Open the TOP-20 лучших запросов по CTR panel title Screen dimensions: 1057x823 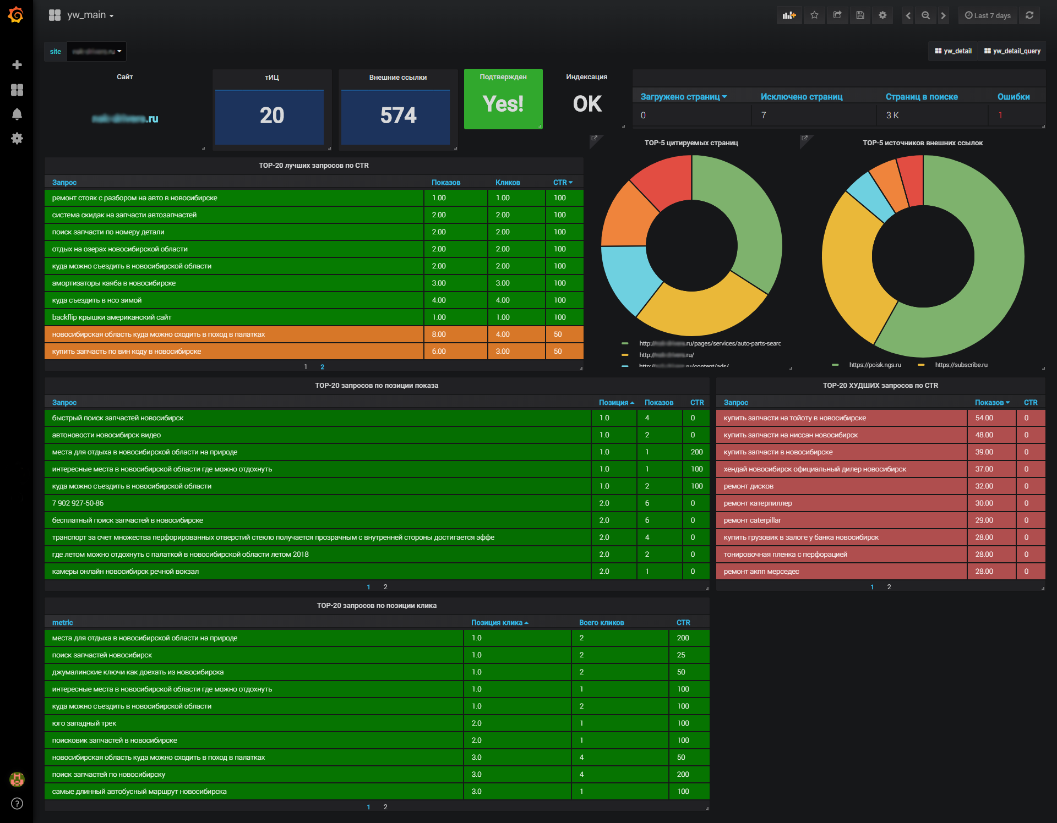[314, 166]
